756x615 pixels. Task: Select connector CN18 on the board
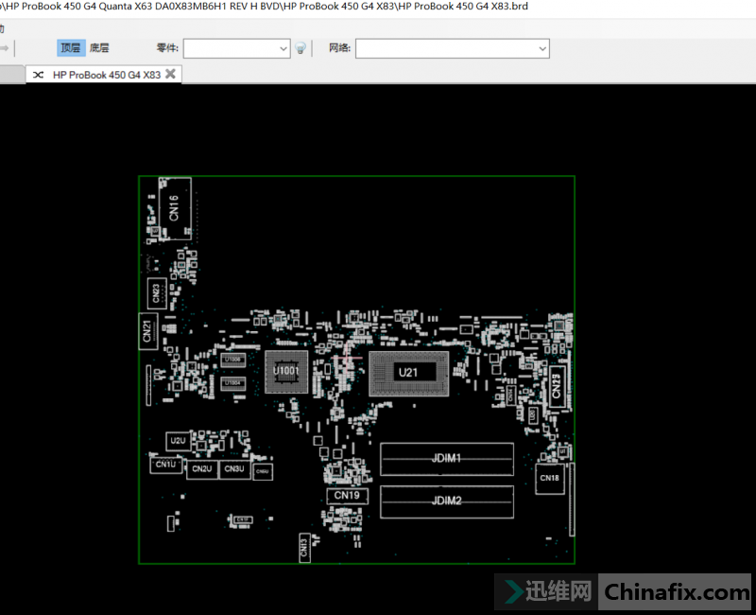[549, 479]
